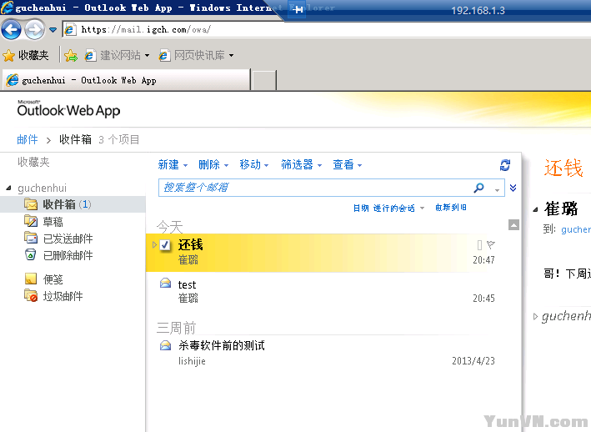The width and height of the screenshot is (591, 432).
Task: Click the browser Forward arrow button
Action: (x=35, y=29)
